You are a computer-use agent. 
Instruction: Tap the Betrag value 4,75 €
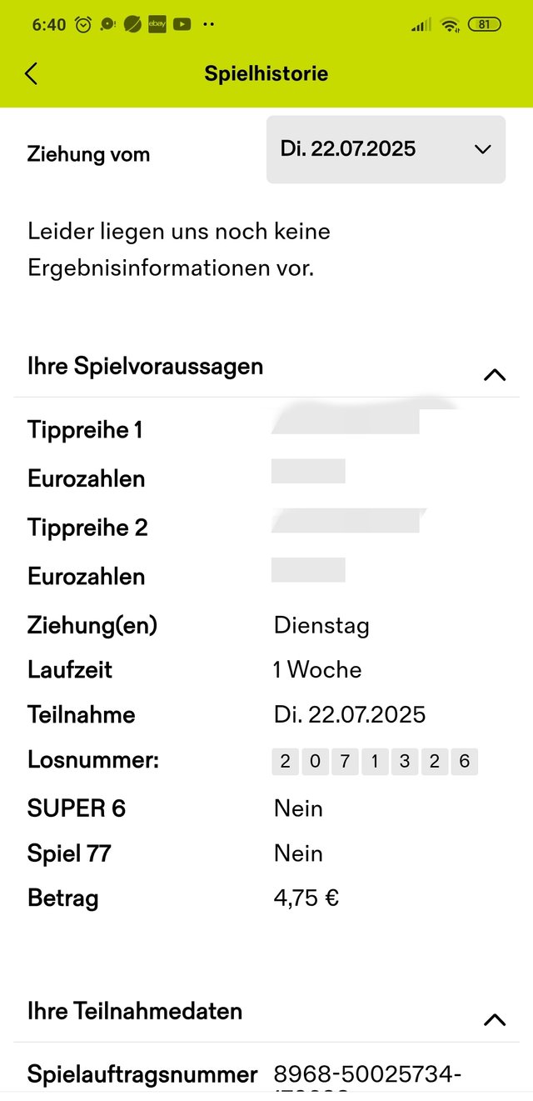click(x=306, y=898)
